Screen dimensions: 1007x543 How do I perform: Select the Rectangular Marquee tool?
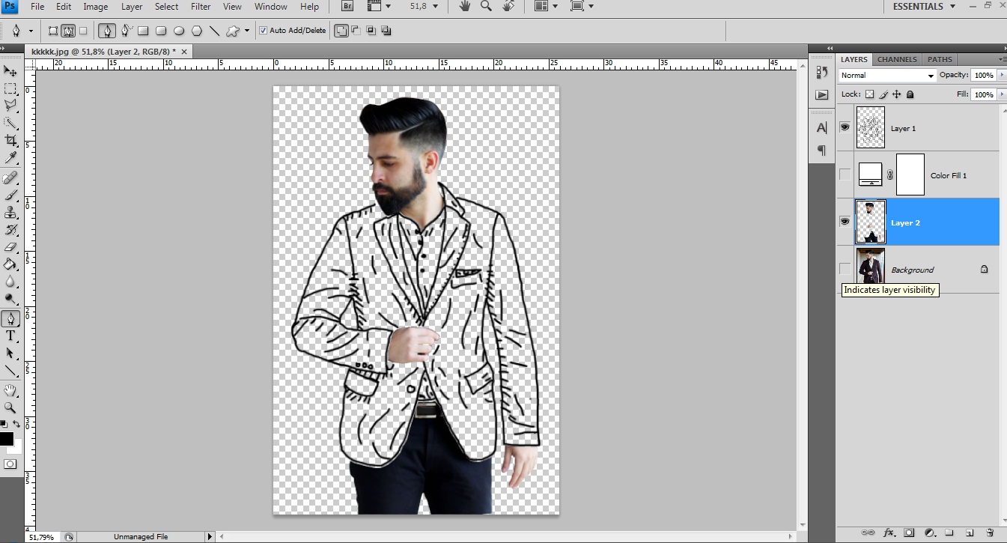point(10,88)
